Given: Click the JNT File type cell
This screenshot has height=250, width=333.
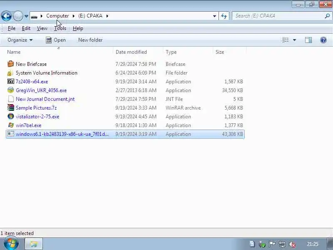Looking at the screenshot, I should (174, 99).
